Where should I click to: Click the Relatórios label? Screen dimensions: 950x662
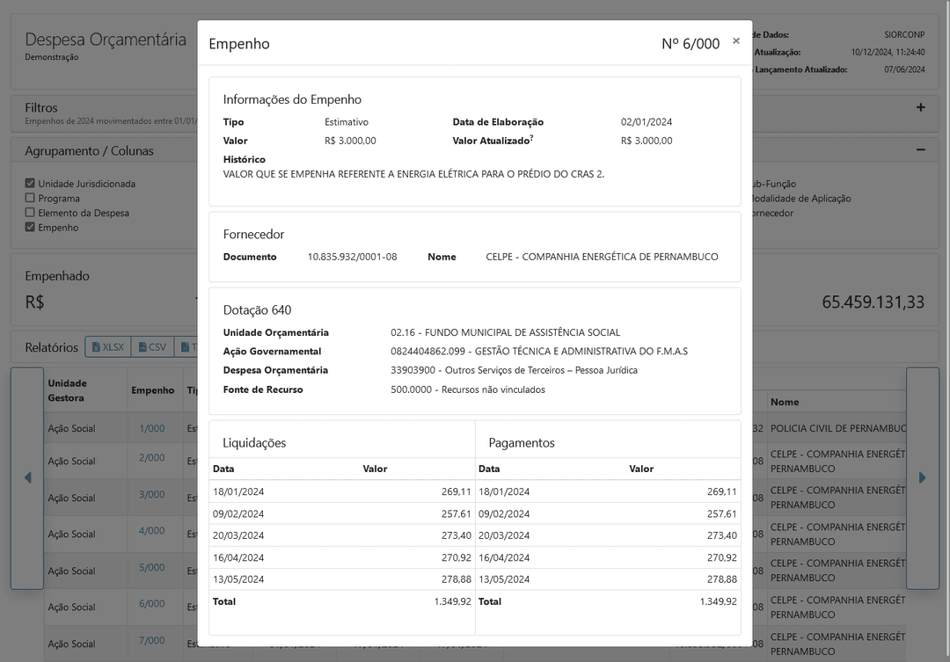coord(52,347)
